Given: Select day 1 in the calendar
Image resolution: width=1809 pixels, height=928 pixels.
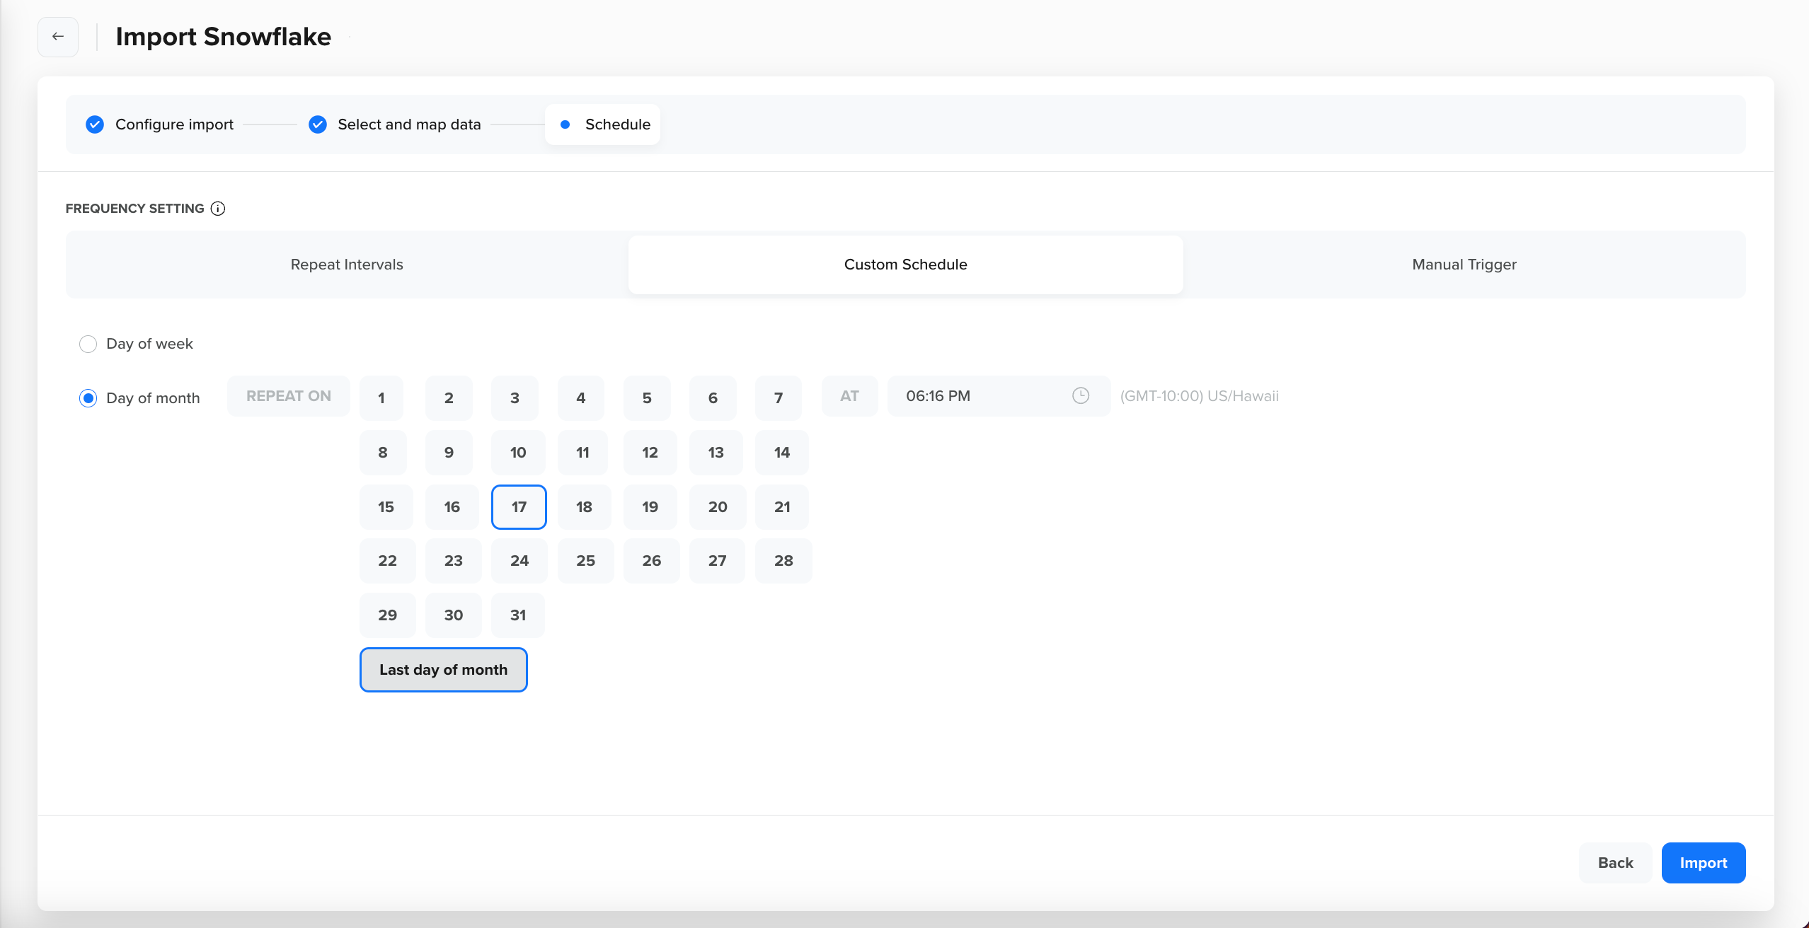Looking at the screenshot, I should tap(381, 398).
